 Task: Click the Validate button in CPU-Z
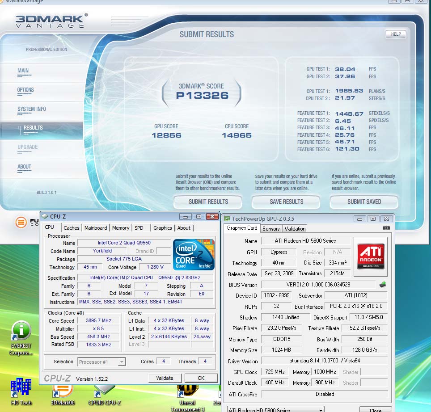coord(165,378)
